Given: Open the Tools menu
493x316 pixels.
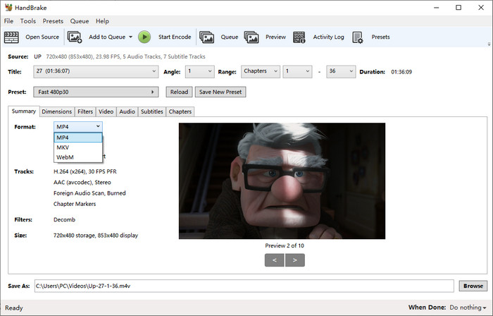Looking at the screenshot, I should [28, 21].
